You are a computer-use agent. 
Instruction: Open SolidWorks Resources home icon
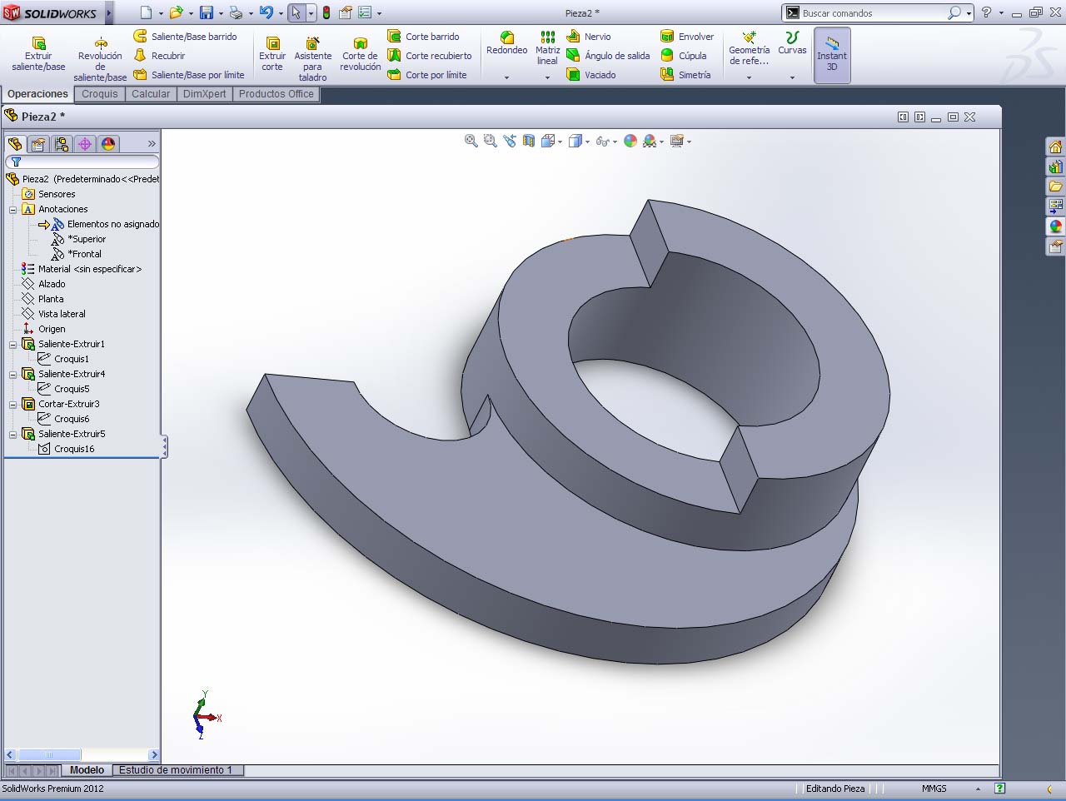coord(1055,147)
